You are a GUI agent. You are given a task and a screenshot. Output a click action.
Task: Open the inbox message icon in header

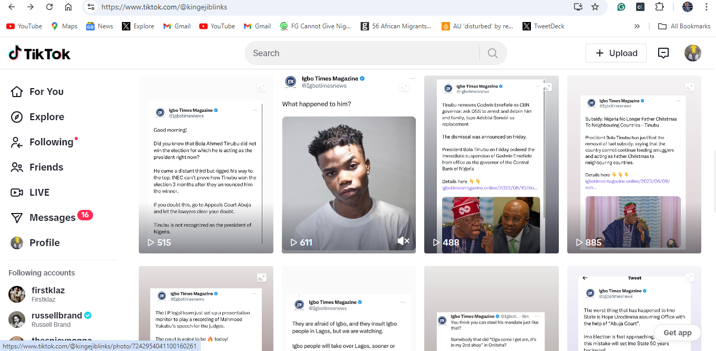[663, 53]
